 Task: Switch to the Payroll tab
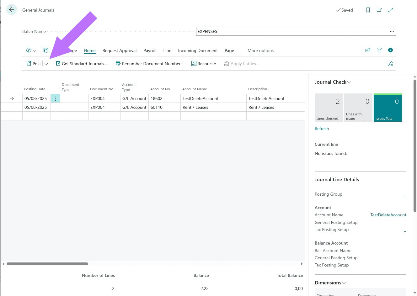[150, 50]
